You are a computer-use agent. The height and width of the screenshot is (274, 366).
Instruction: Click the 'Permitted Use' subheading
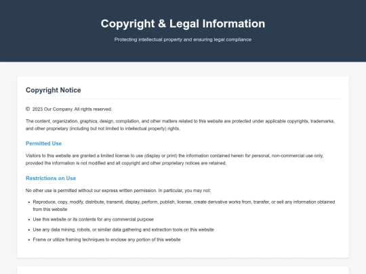pyautogui.click(x=43, y=143)
